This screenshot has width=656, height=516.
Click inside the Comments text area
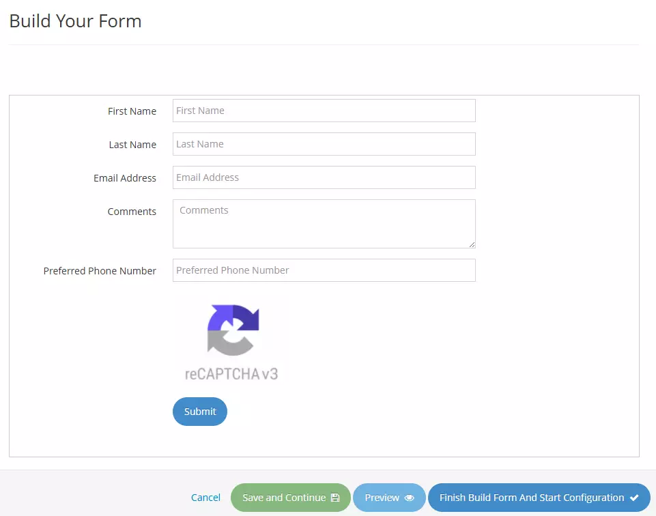point(324,224)
